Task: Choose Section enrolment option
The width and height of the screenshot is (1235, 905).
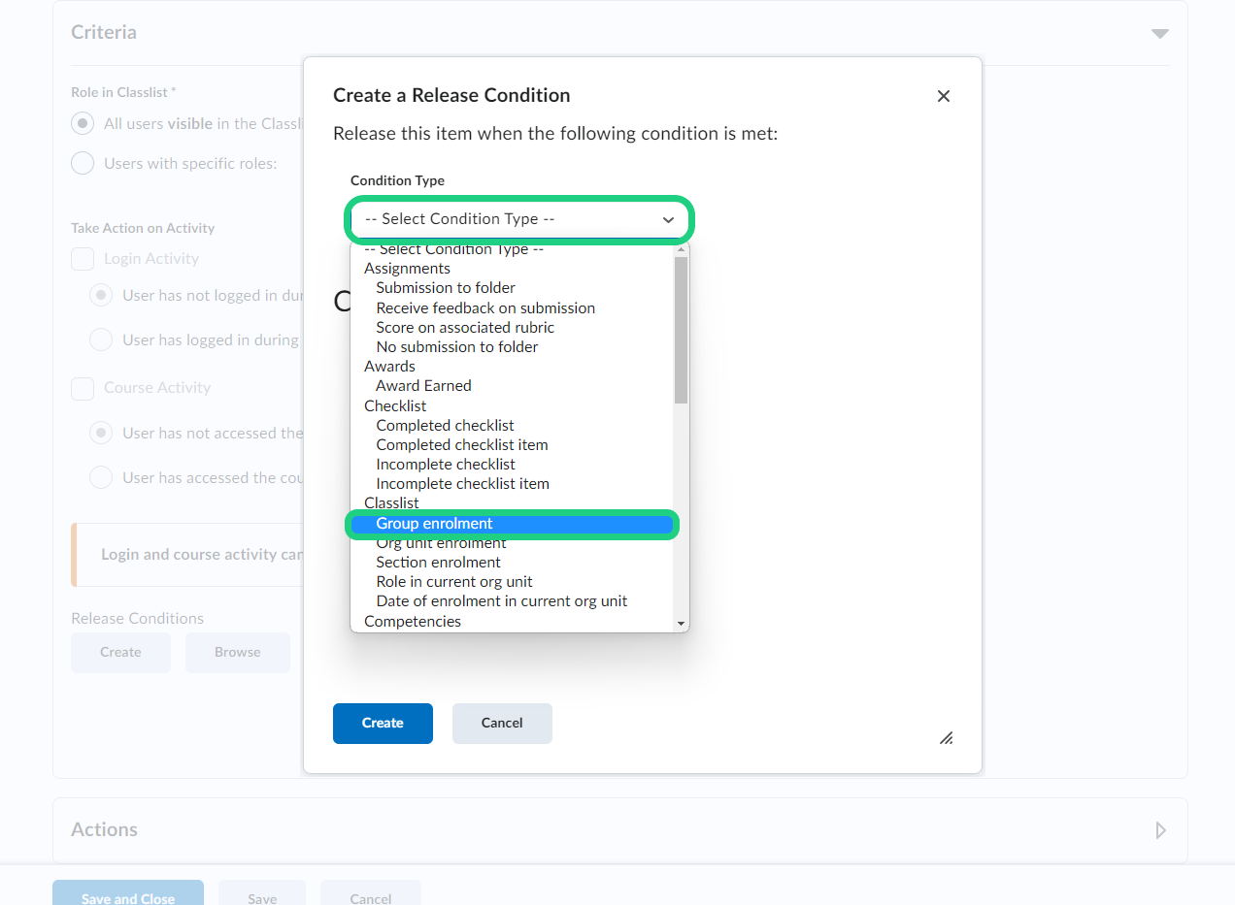Action: coord(438,563)
